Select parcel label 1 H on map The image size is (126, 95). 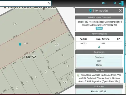pos(26,43)
